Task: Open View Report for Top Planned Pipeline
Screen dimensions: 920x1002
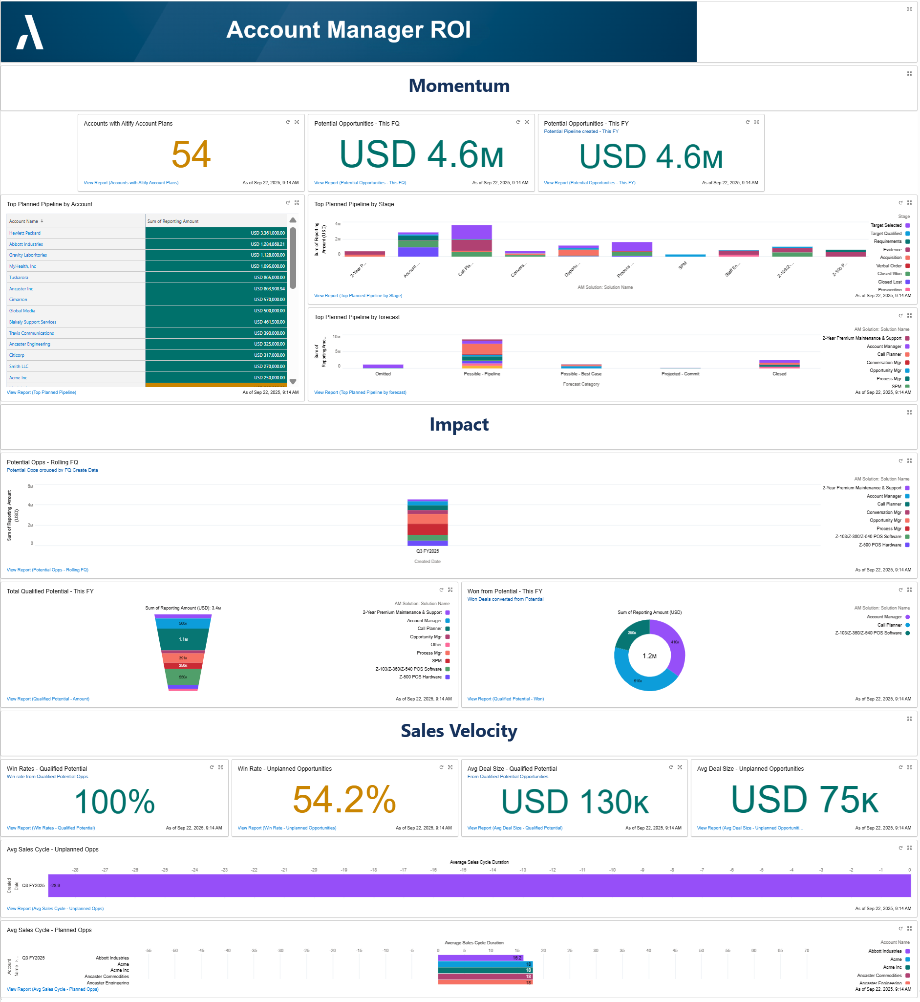Action: 42,392
